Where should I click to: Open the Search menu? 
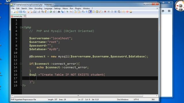pyautogui.click(x=24, y=8)
